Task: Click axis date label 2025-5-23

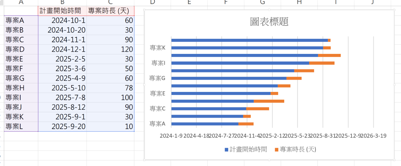Action: (298, 136)
